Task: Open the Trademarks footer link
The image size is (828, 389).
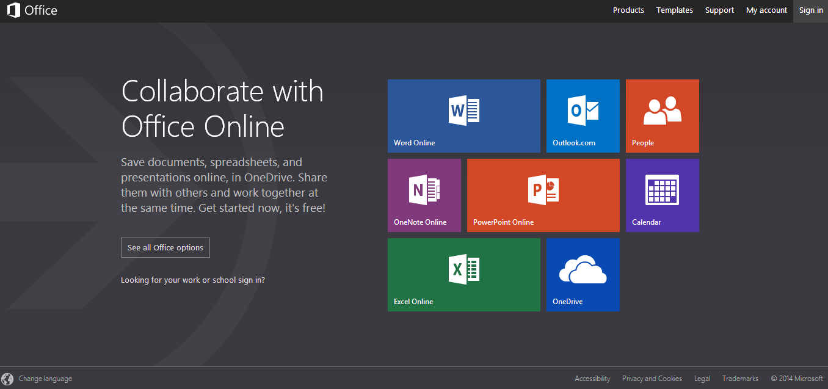Action: tap(740, 379)
